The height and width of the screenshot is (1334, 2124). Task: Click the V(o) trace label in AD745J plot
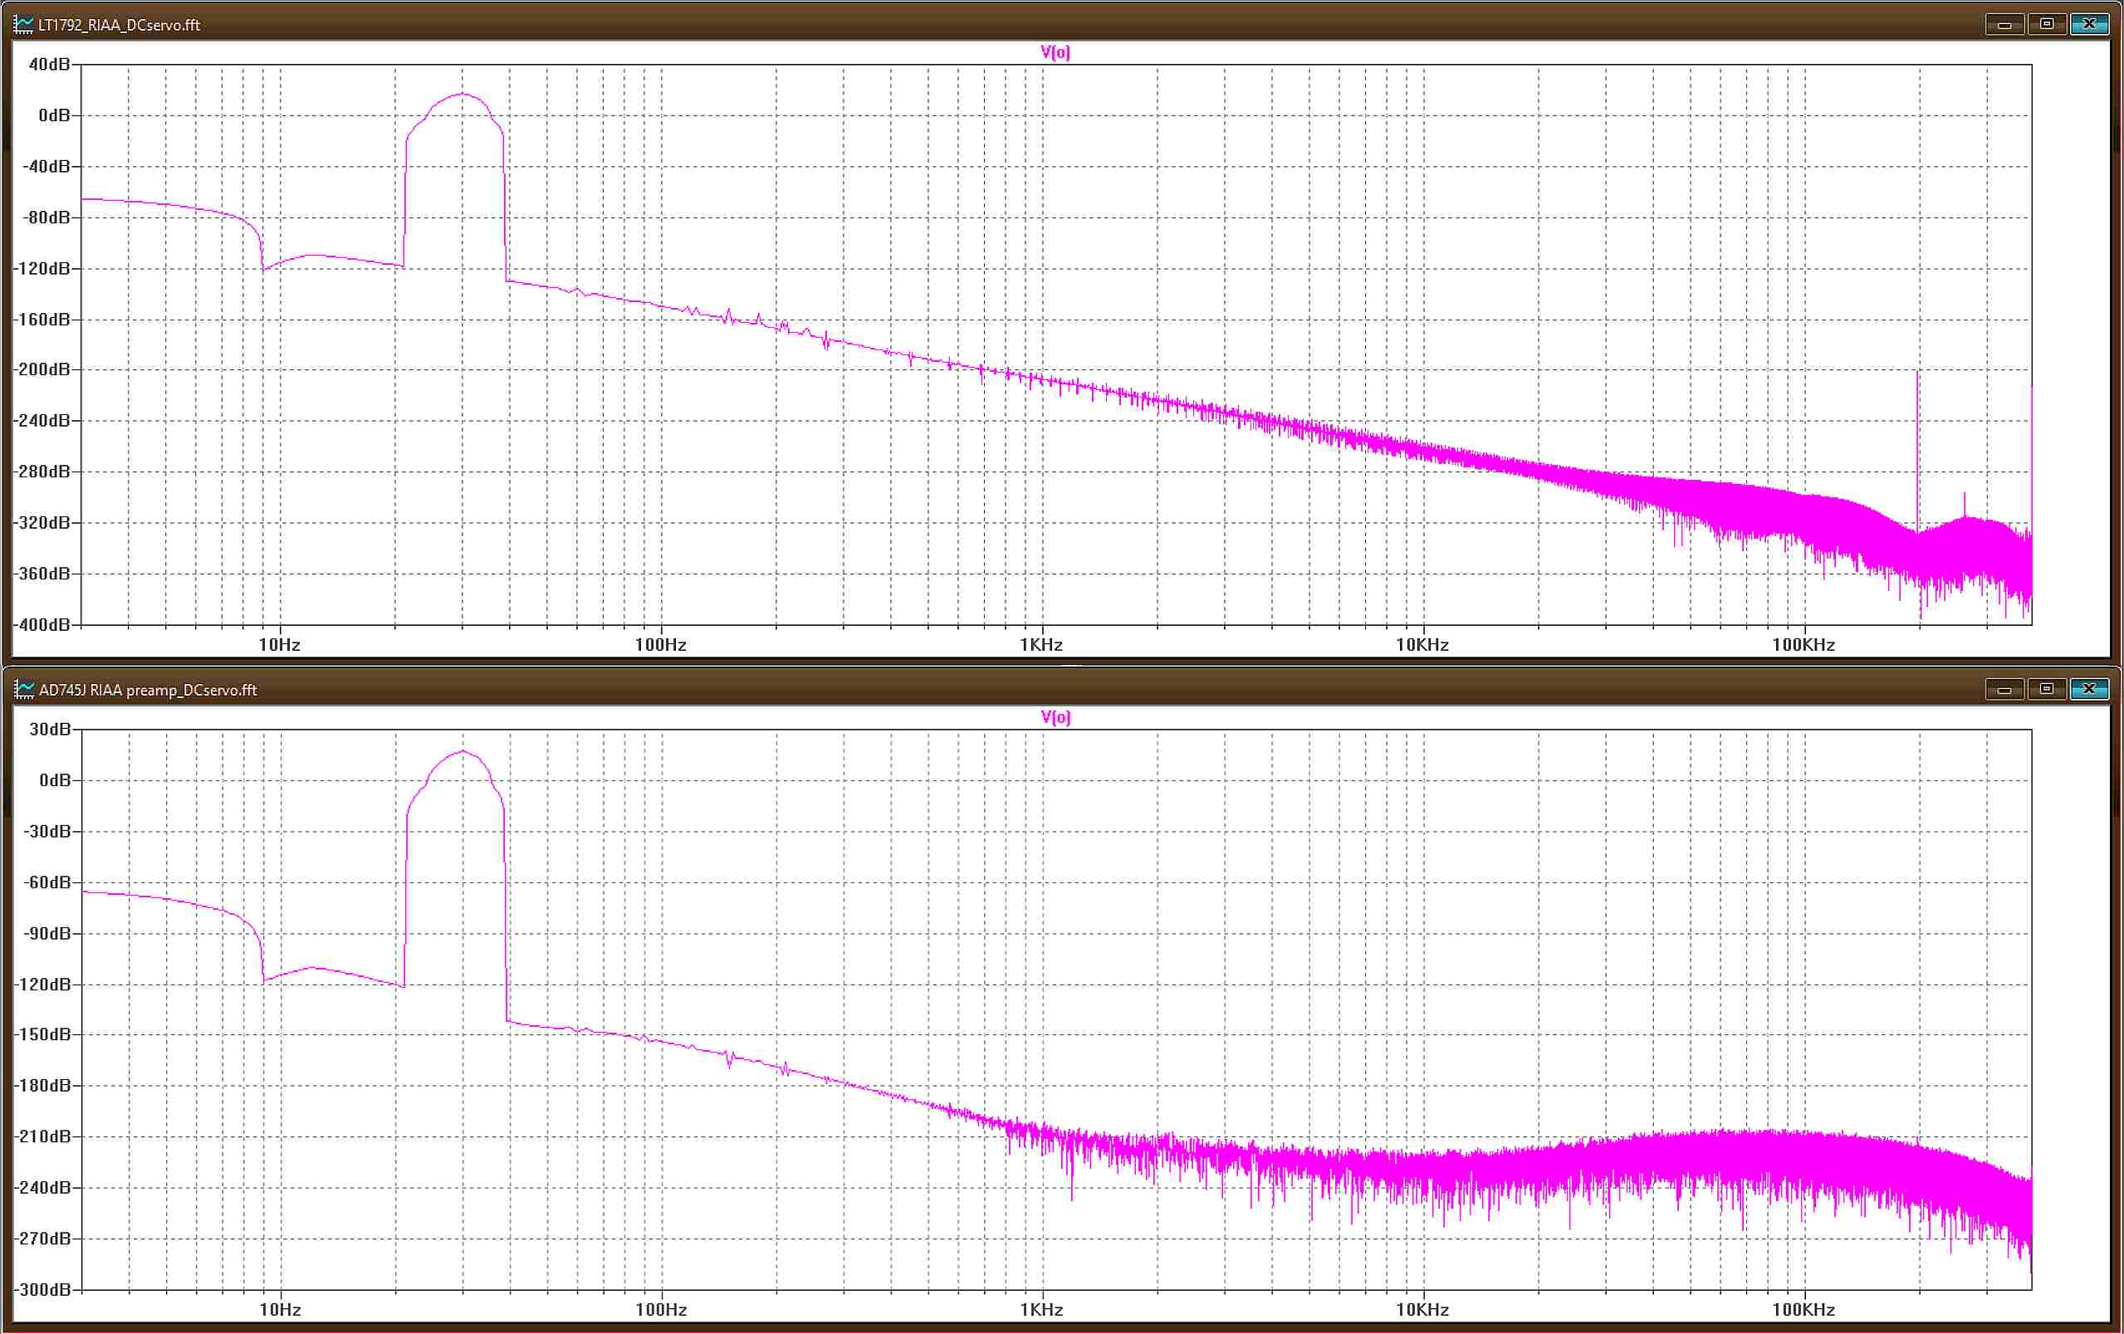click(x=1055, y=718)
